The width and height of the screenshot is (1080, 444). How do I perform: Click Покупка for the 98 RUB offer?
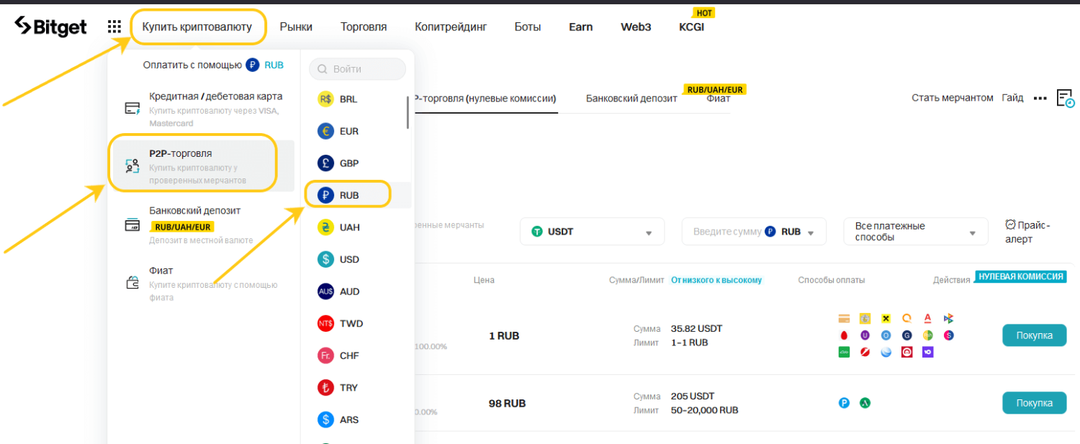pos(1035,403)
